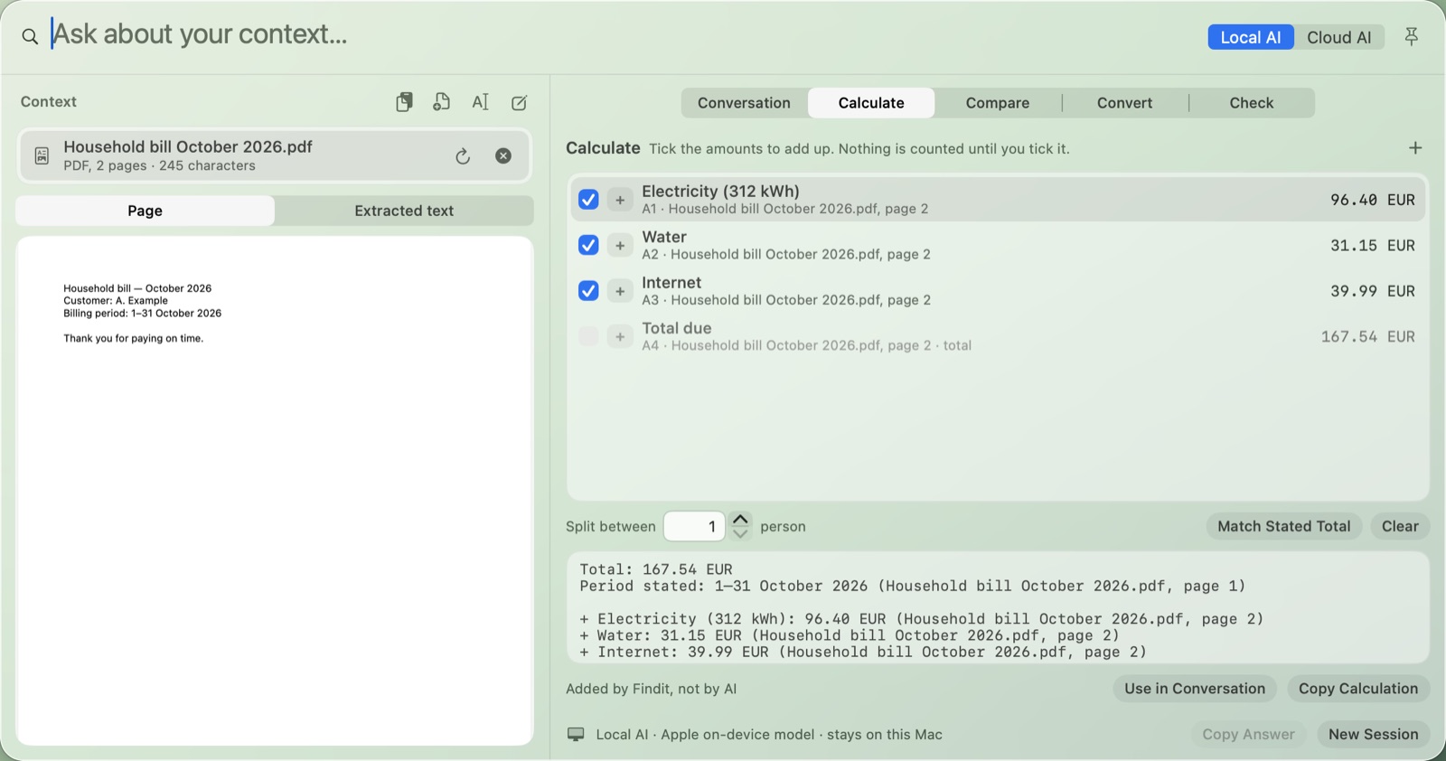
Task: Untick the Electricity (312 kWh) checkbox
Action: click(588, 200)
